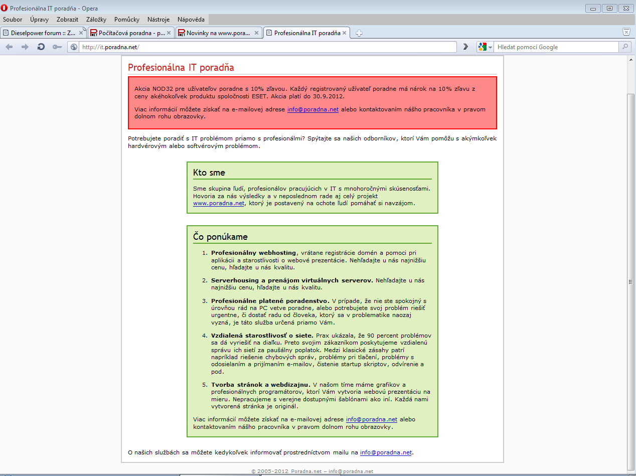Screen dimensions: 636x476
Task: Go back with the Back arrow button
Action: coord(9,47)
